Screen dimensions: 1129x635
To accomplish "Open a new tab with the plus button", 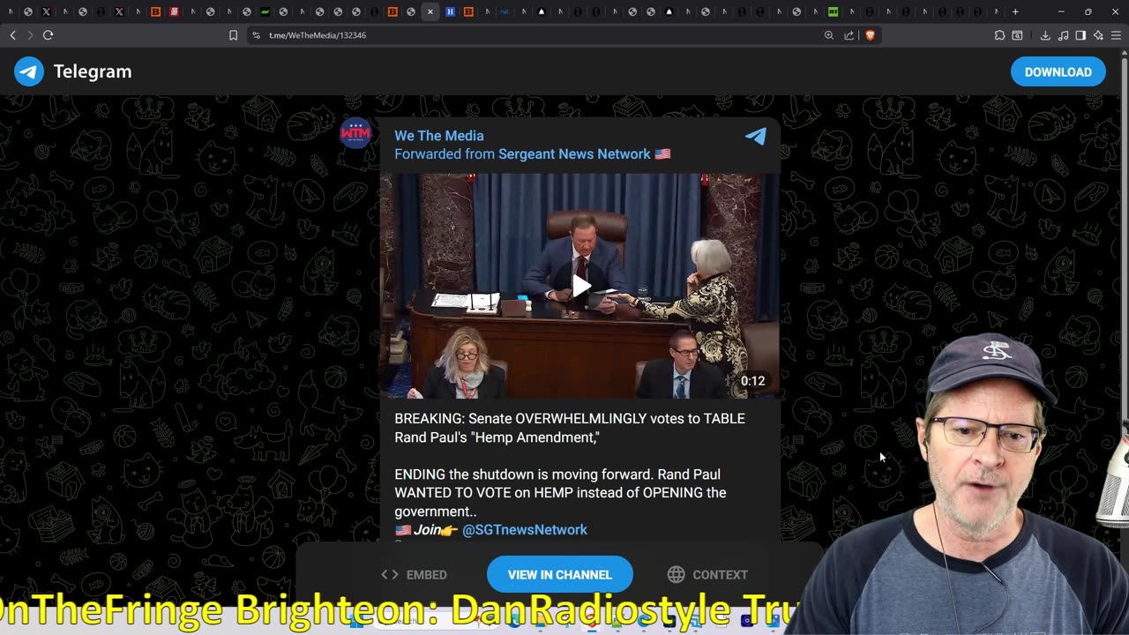I will [1015, 12].
